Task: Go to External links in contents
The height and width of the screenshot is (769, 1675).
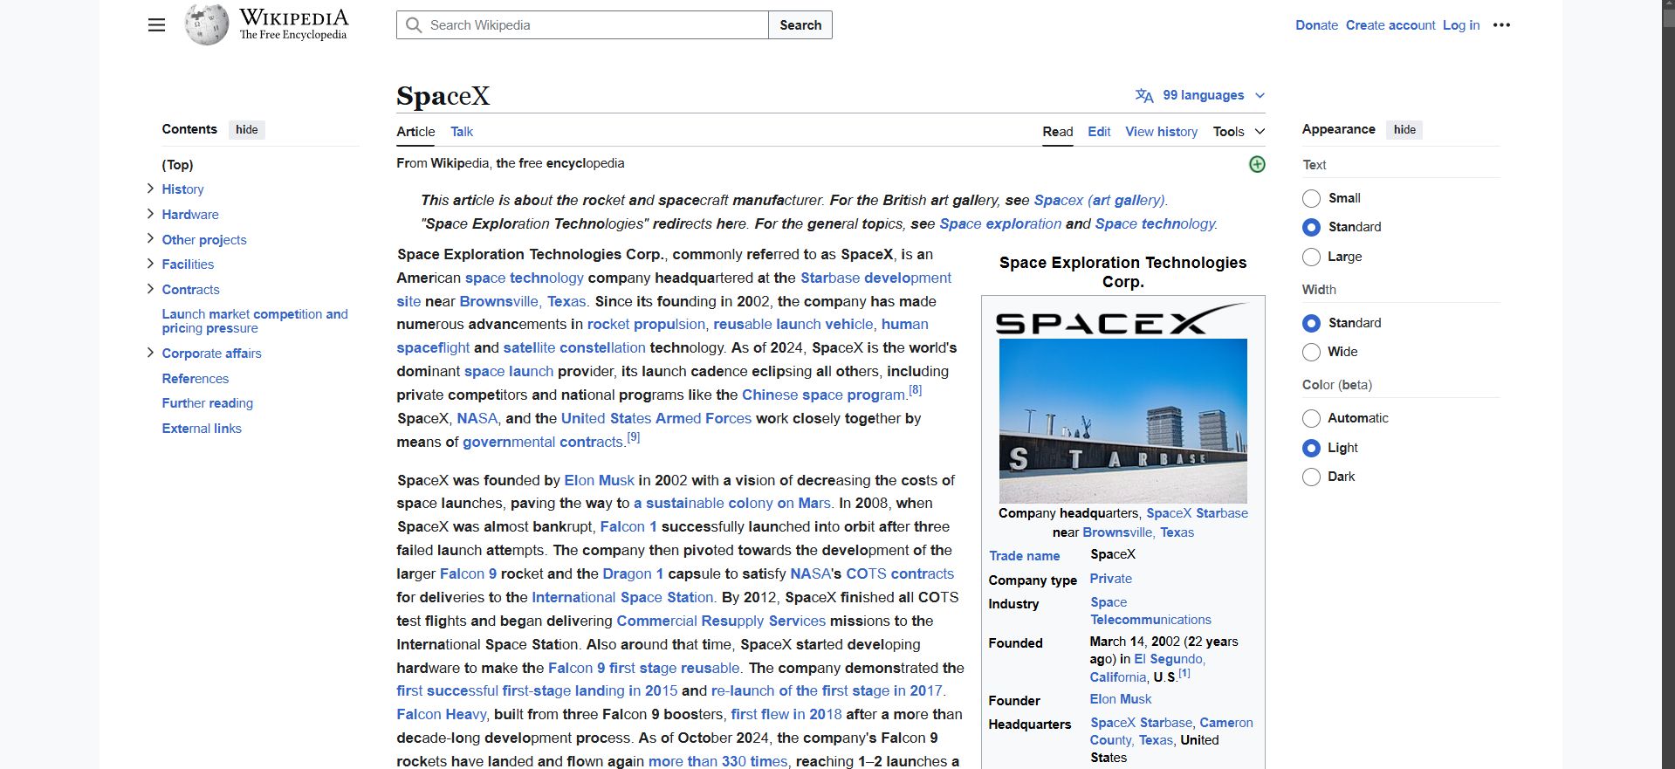Action: click(202, 428)
